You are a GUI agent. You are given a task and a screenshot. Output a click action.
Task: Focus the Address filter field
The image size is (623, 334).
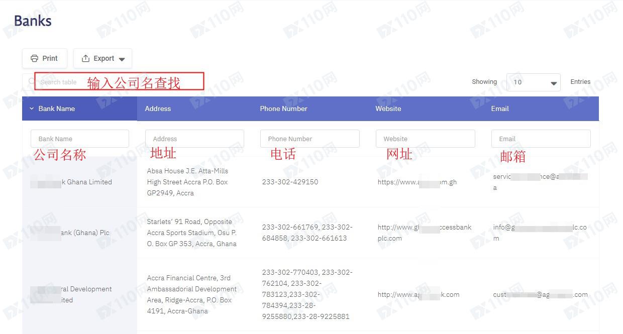[194, 139]
